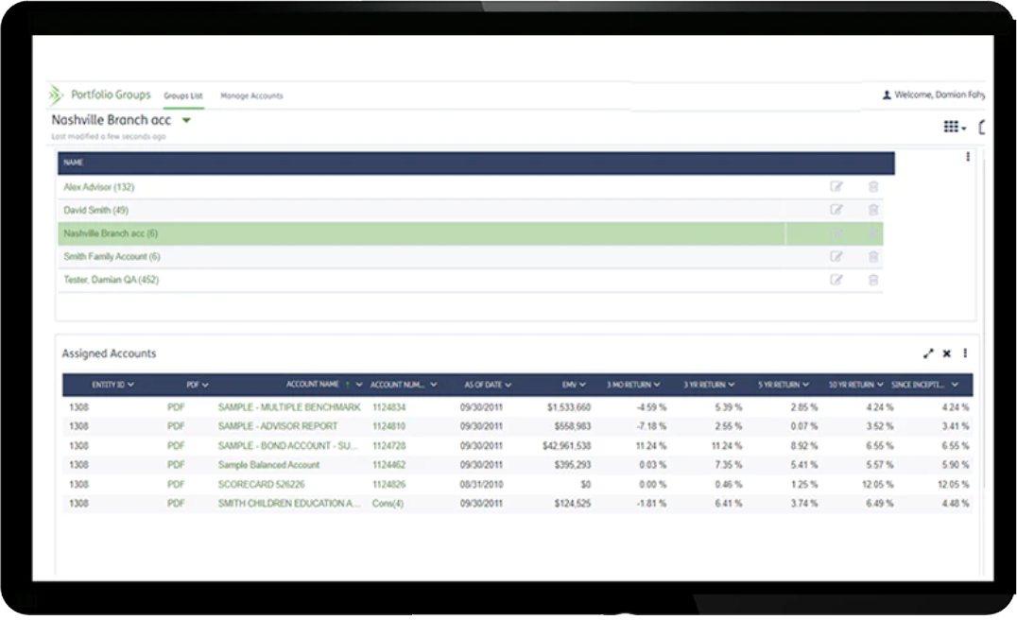This screenshot has height=620, width=1017.
Task: Delete the David Smith group
Action: tap(872, 210)
